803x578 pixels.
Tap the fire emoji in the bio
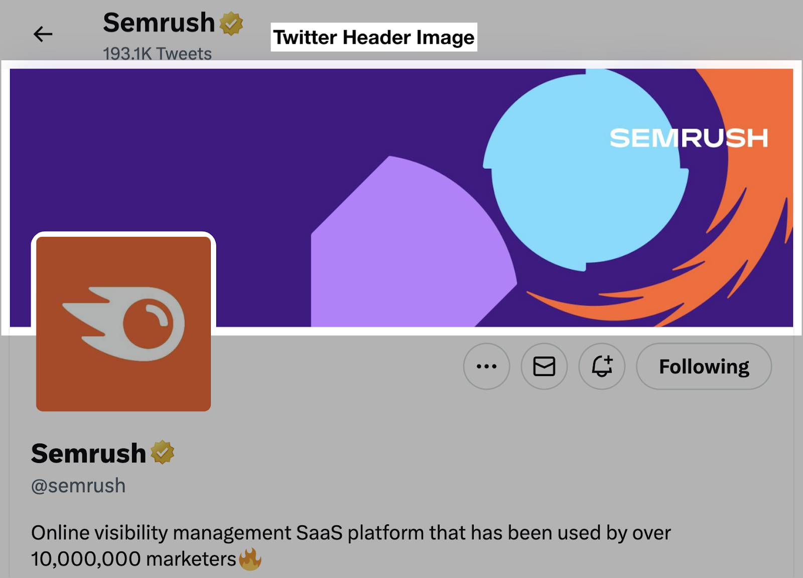point(250,558)
